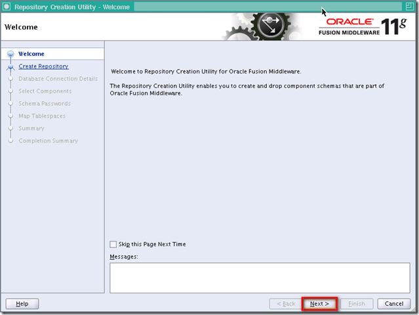The image size is (419, 315).
Task: Click the Oracle Fusion Middleware logo
Action: pos(363,26)
